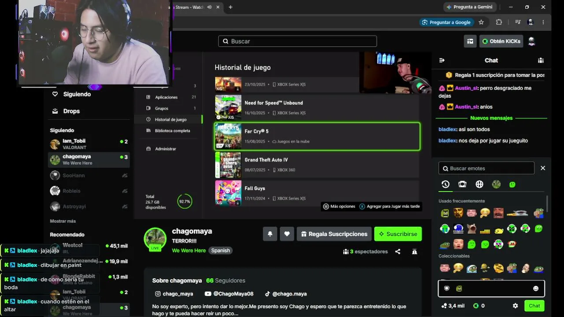The image size is (564, 317).
Task: Collapse the chat panel with arrow icon
Action: click(442, 60)
